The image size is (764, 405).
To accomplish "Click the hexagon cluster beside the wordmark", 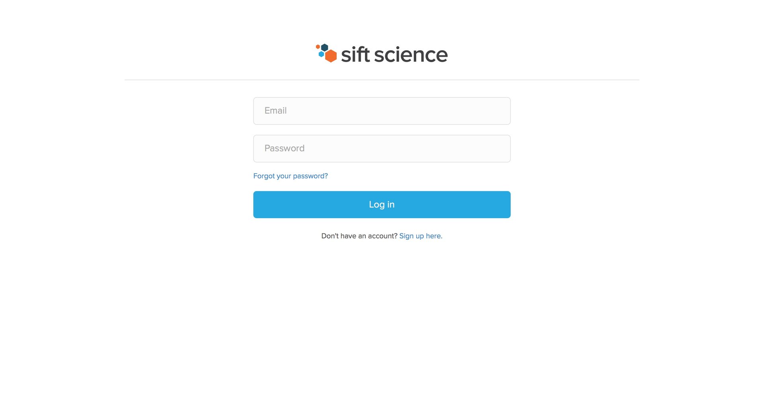I will pos(325,53).
